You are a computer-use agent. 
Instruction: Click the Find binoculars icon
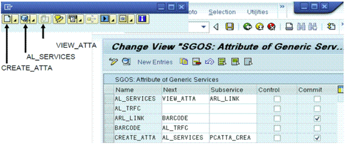[301, 27]
